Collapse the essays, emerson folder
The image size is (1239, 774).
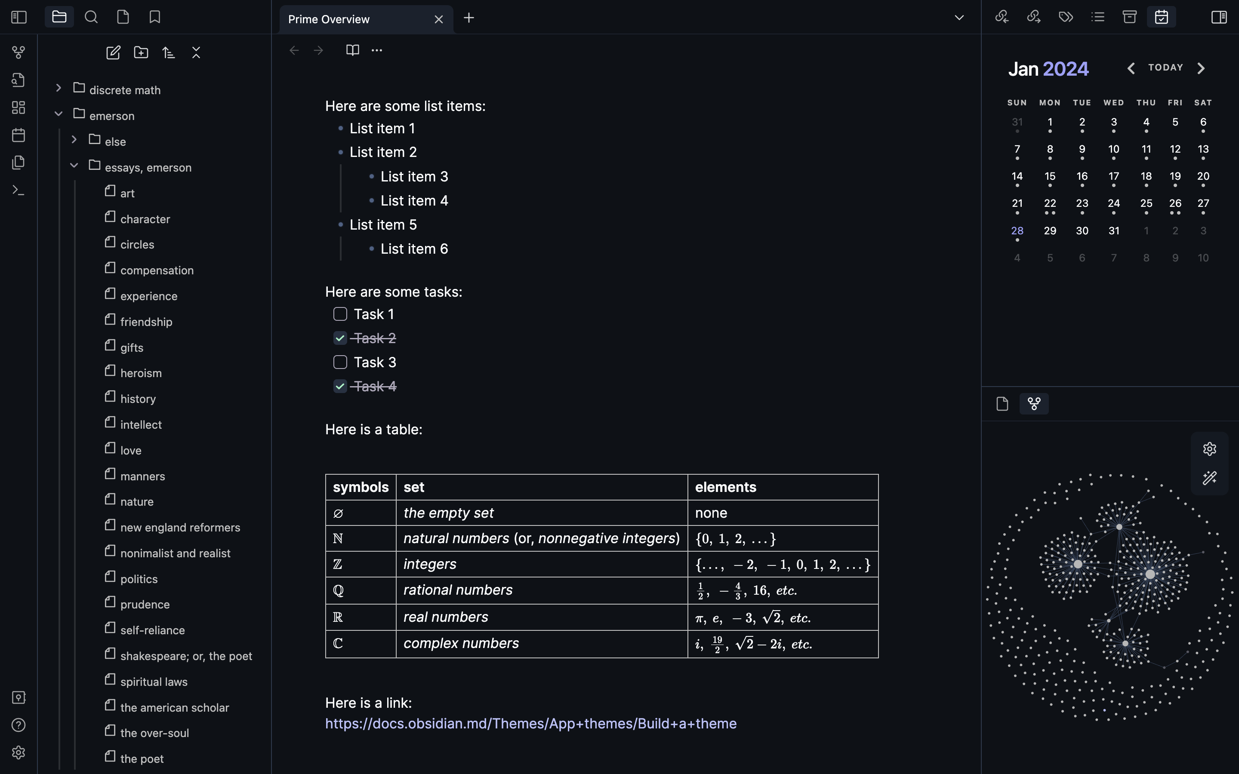tap(74, 166)
